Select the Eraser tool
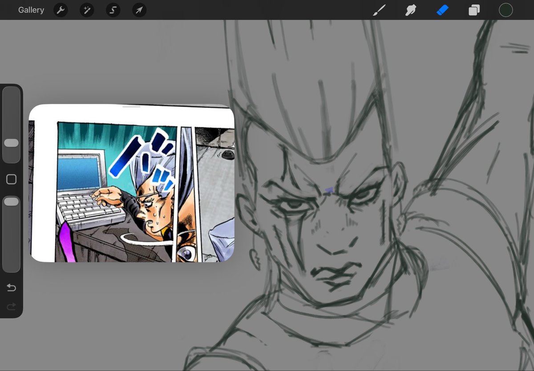Image resolution: width=534 pixels, height=371 pixels. tap(442, 10)
